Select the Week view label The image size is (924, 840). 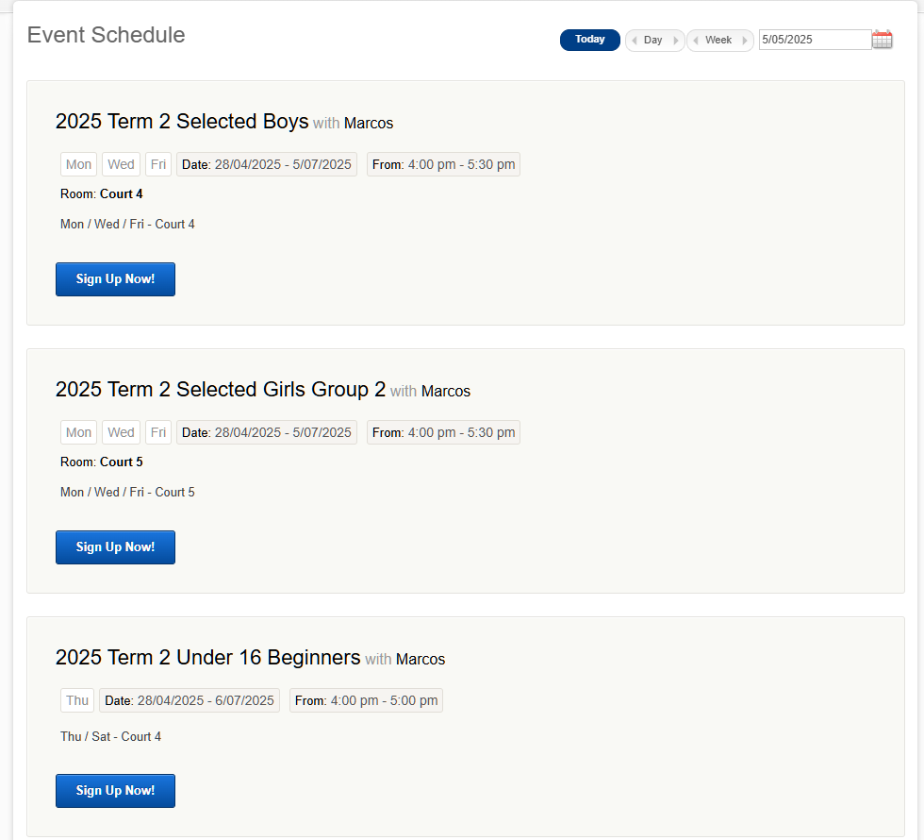point(718,40)
